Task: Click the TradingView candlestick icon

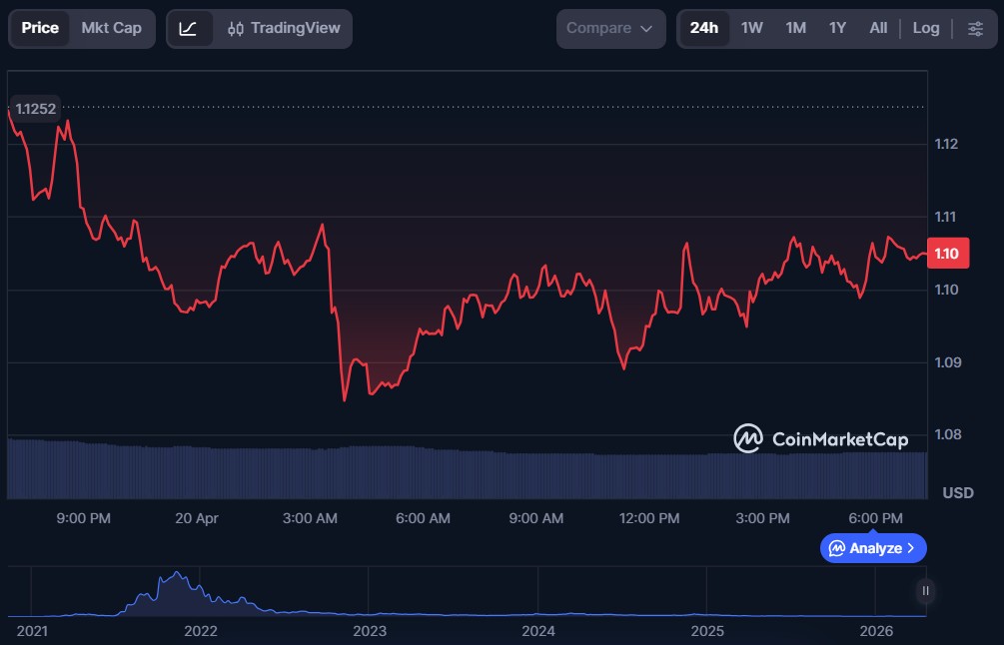Action: pyautogui.click(x=236, y=29)
